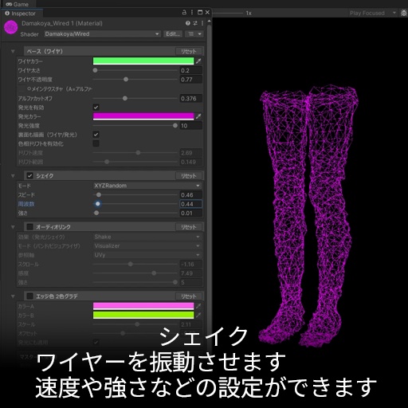Maximize the Inspector panel

200,13
